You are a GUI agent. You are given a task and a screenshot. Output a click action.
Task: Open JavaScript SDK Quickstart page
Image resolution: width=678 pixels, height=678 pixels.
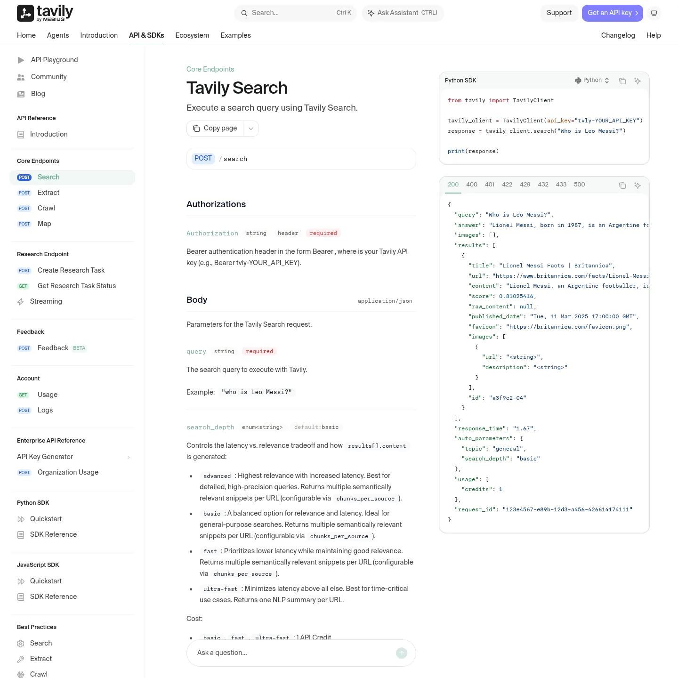(72, 581)
